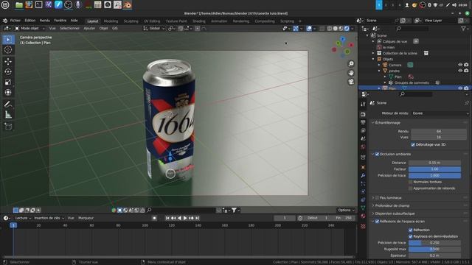Adjust the Rugosité max slider
Viewport: 472px width, 265px height.
click(434, 249)
